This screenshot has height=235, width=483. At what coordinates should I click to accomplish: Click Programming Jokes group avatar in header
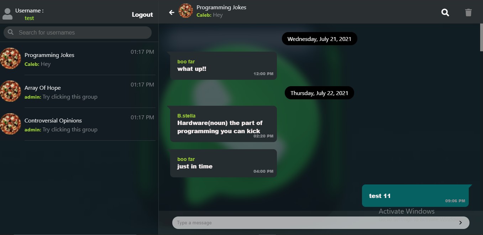click(x=185, y=11)
